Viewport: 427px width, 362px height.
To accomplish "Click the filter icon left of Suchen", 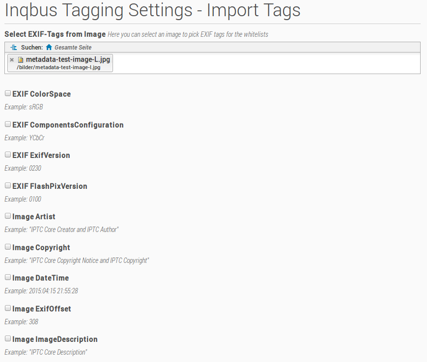I will coord(13,47).
